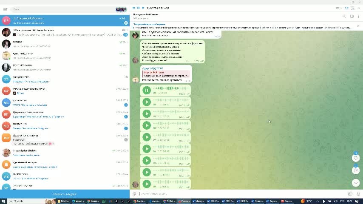Viewport: 363px width, 204px height.
Task: Switch to active Telegram taskbar button
Action: [x=184, y=201]
